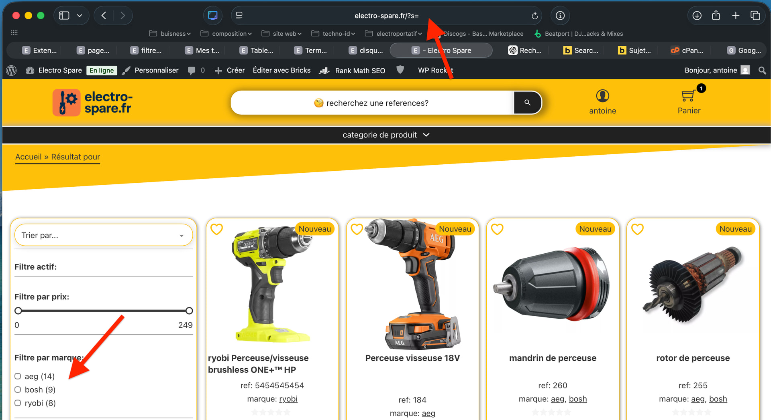Add ryobi Perceuse/visseuse to wishlist via heart
Screen dimensions: 771x420
tap(217, 229)
